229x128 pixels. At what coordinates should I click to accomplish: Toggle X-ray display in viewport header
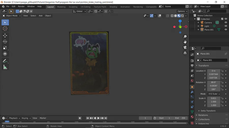coord(167,16)
